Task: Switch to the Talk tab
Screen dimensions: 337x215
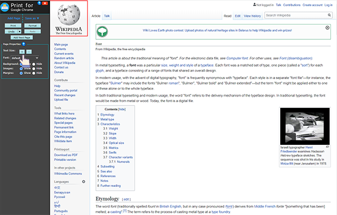Action: [107, 16]
